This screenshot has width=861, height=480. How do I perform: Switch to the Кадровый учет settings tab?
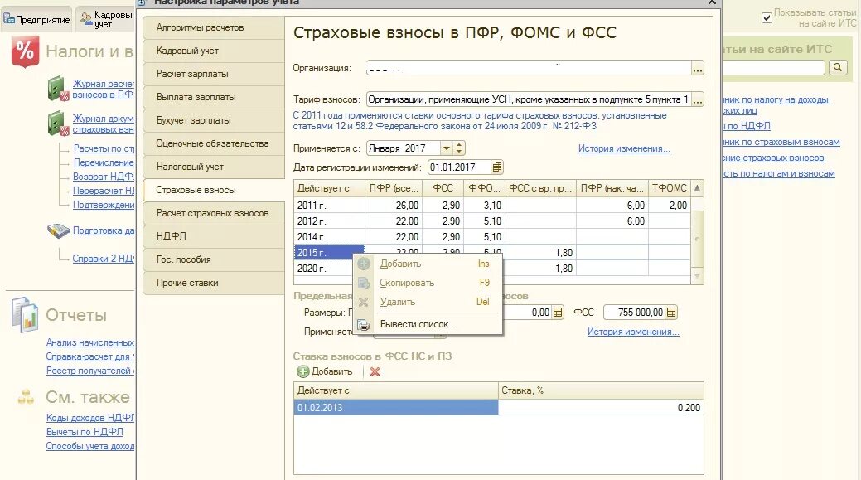click(x=214, y=51)
